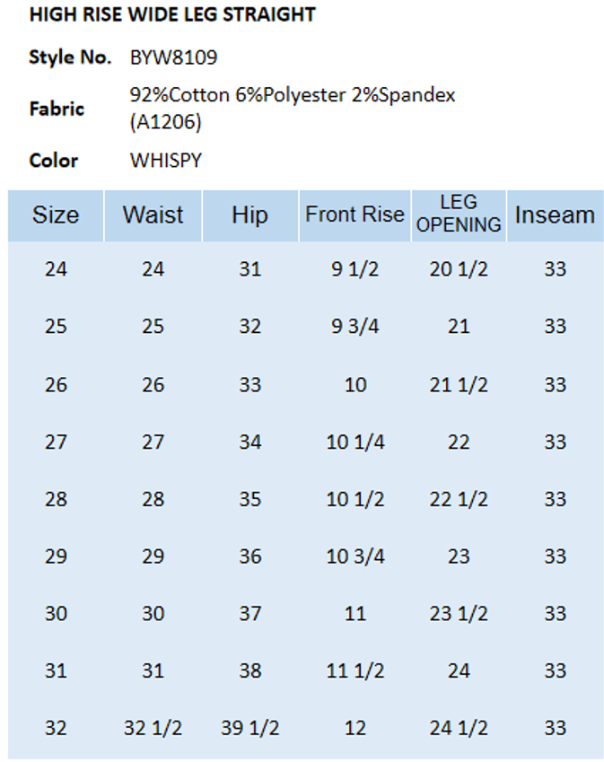Select the LEG OPENING column header
The image size is (604, 762).
459,215
